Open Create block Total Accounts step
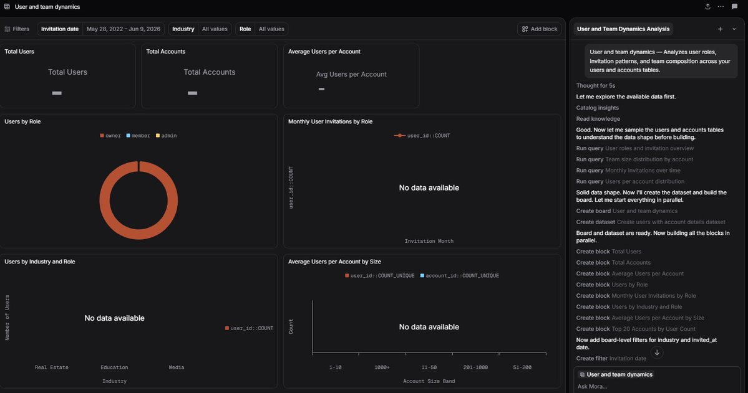The image size is (748, 393). pyautogui.click(x=613, y=262)
